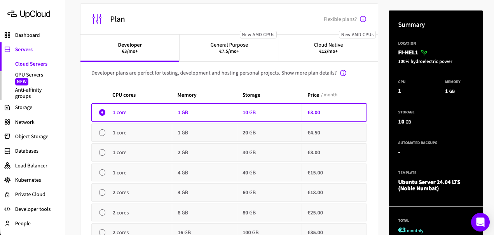Click the Storage icon in sidebar
Viewport: 494px width, 235px height.
[x=7, y=108]
